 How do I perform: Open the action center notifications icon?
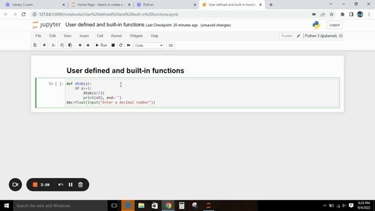tap(351, 206)
